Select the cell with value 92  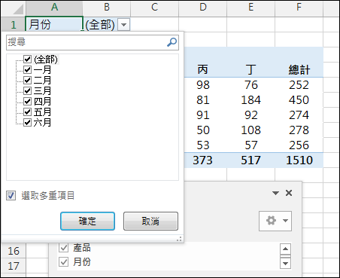(250, 115)
